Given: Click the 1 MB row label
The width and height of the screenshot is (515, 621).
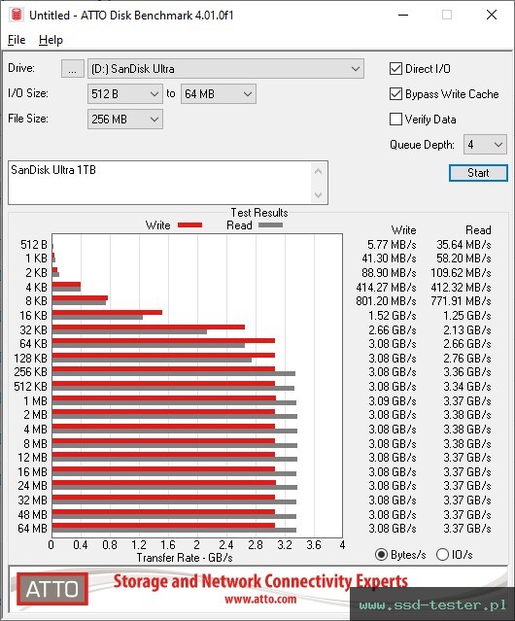Looking at the screenshot, I should pos(36,400).
